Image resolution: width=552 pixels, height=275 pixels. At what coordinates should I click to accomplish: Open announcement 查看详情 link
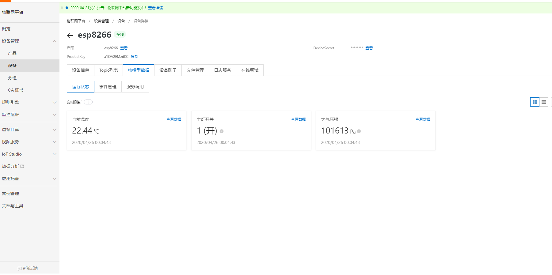(x=155, y=8)
